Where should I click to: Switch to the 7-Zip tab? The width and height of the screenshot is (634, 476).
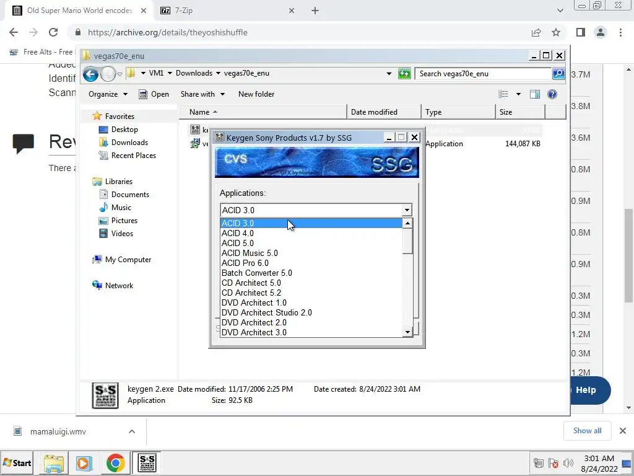[x=227, y=11]
